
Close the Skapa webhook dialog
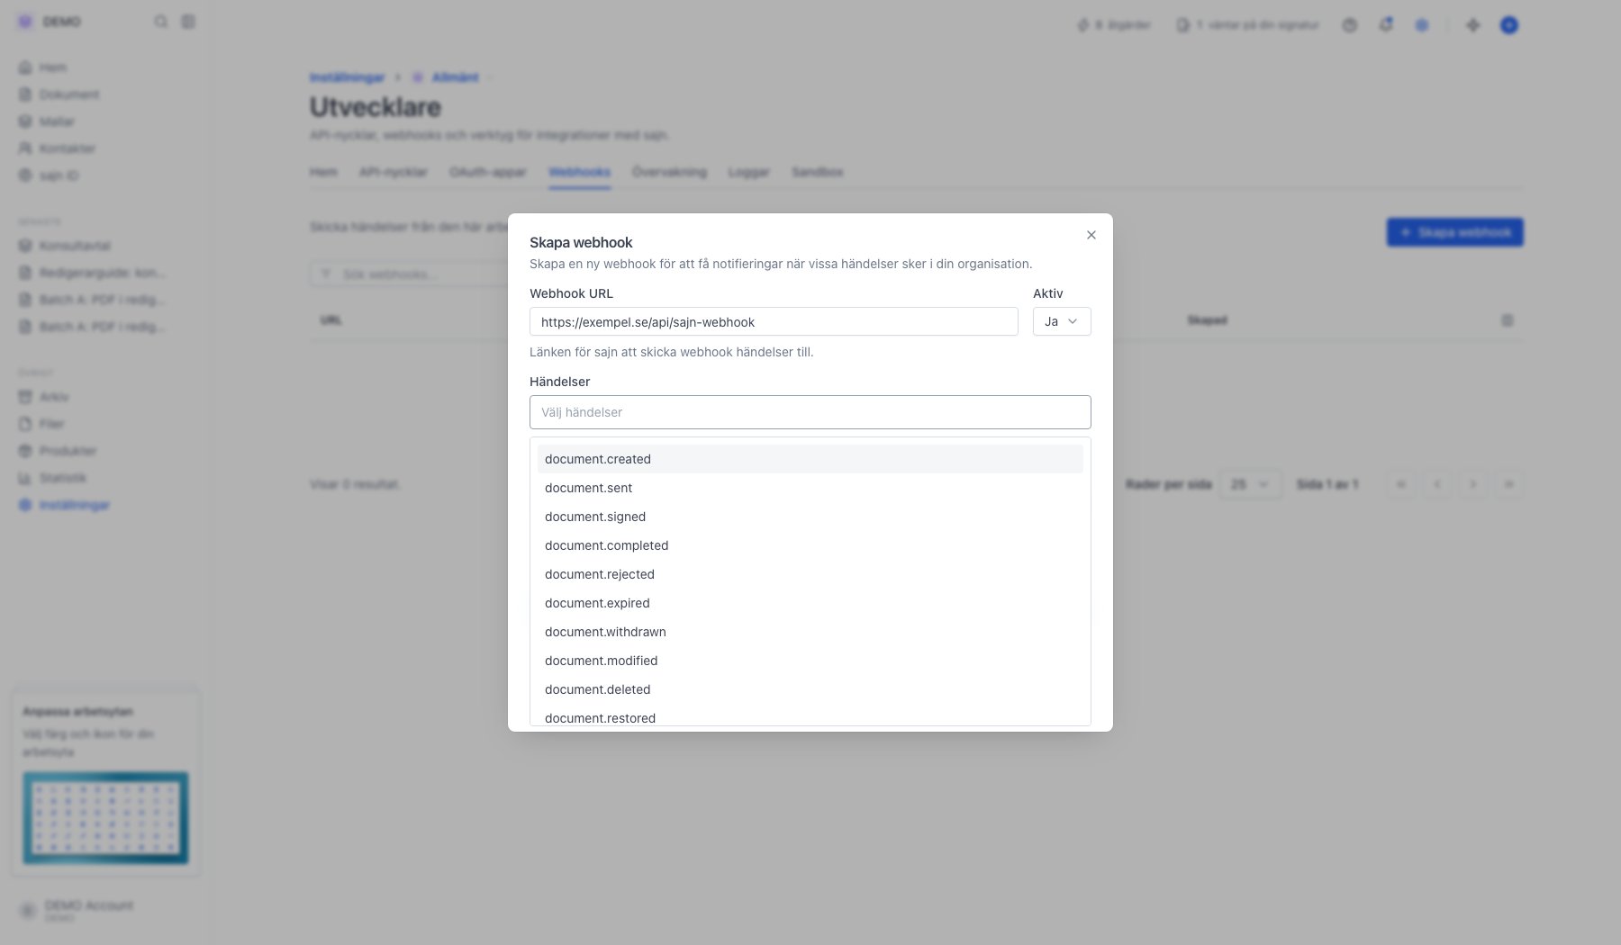tap(1091, 235)
